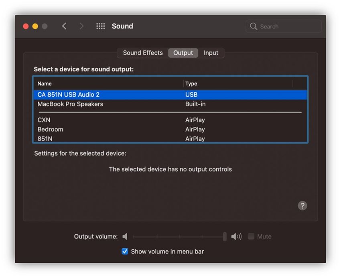Click the forward navigation arrow
Viewport: 341px width, 278px height.
tap(82, 26)
